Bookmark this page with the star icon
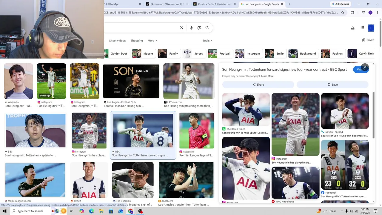The height and width of the screenshot is (215, 382). click(x=343, y=13)
